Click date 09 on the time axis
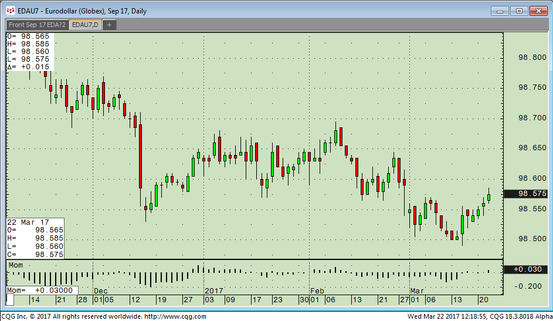This screenshot has height=321, width=553. tap(230, 300)
